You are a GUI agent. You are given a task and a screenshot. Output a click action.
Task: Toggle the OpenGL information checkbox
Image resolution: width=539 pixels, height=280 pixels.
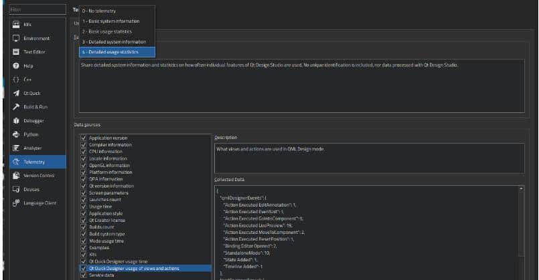point(84,165)
